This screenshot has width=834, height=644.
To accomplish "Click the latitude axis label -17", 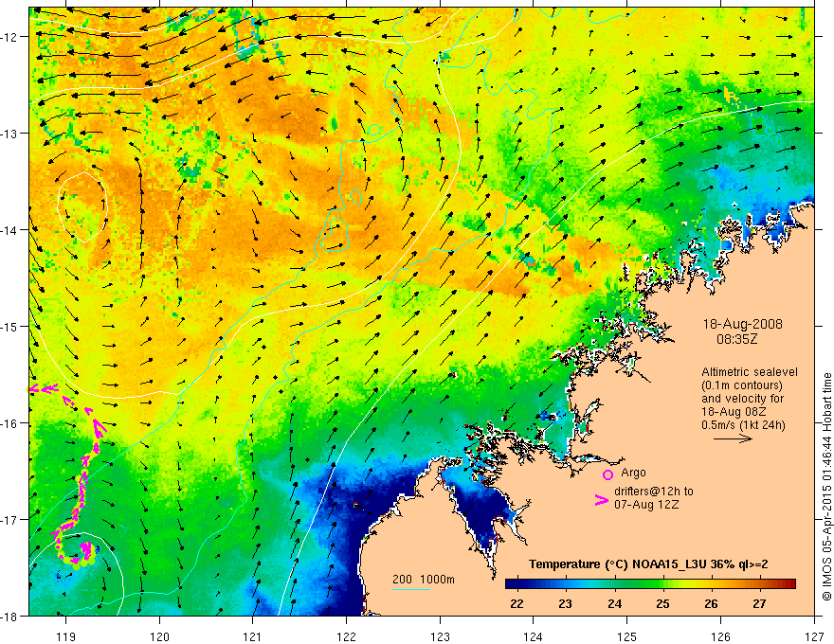I will (9, 520).
